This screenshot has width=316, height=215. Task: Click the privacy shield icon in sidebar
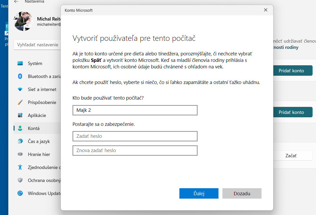click(x=20, y=180)
